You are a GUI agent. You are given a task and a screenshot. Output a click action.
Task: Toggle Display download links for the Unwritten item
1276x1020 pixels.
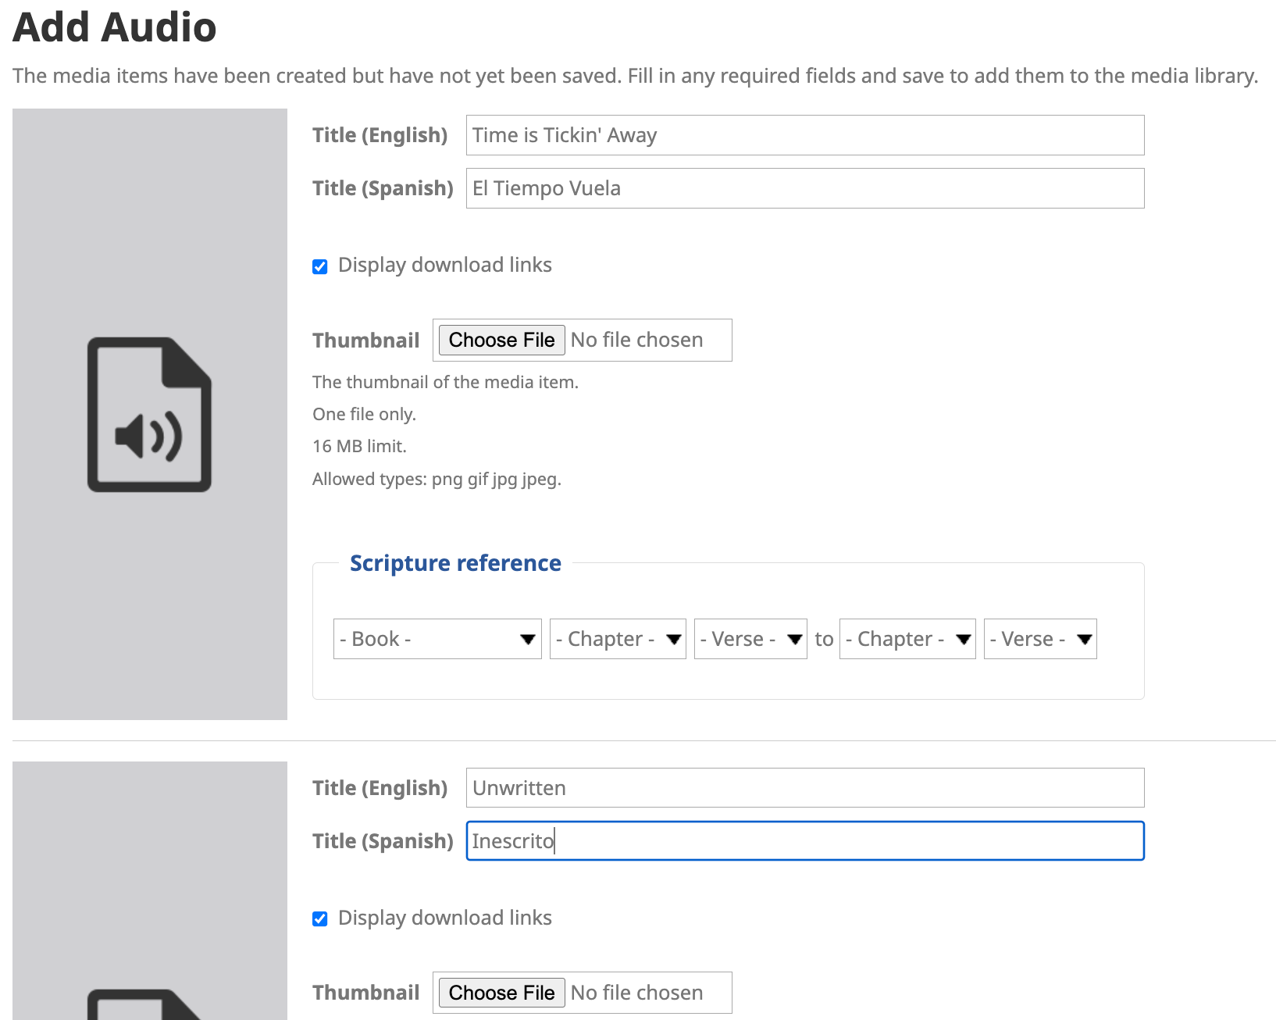click(320, 919)
